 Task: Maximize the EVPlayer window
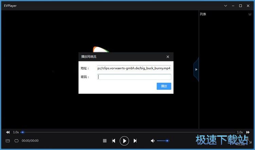click(x=240, y=6)
